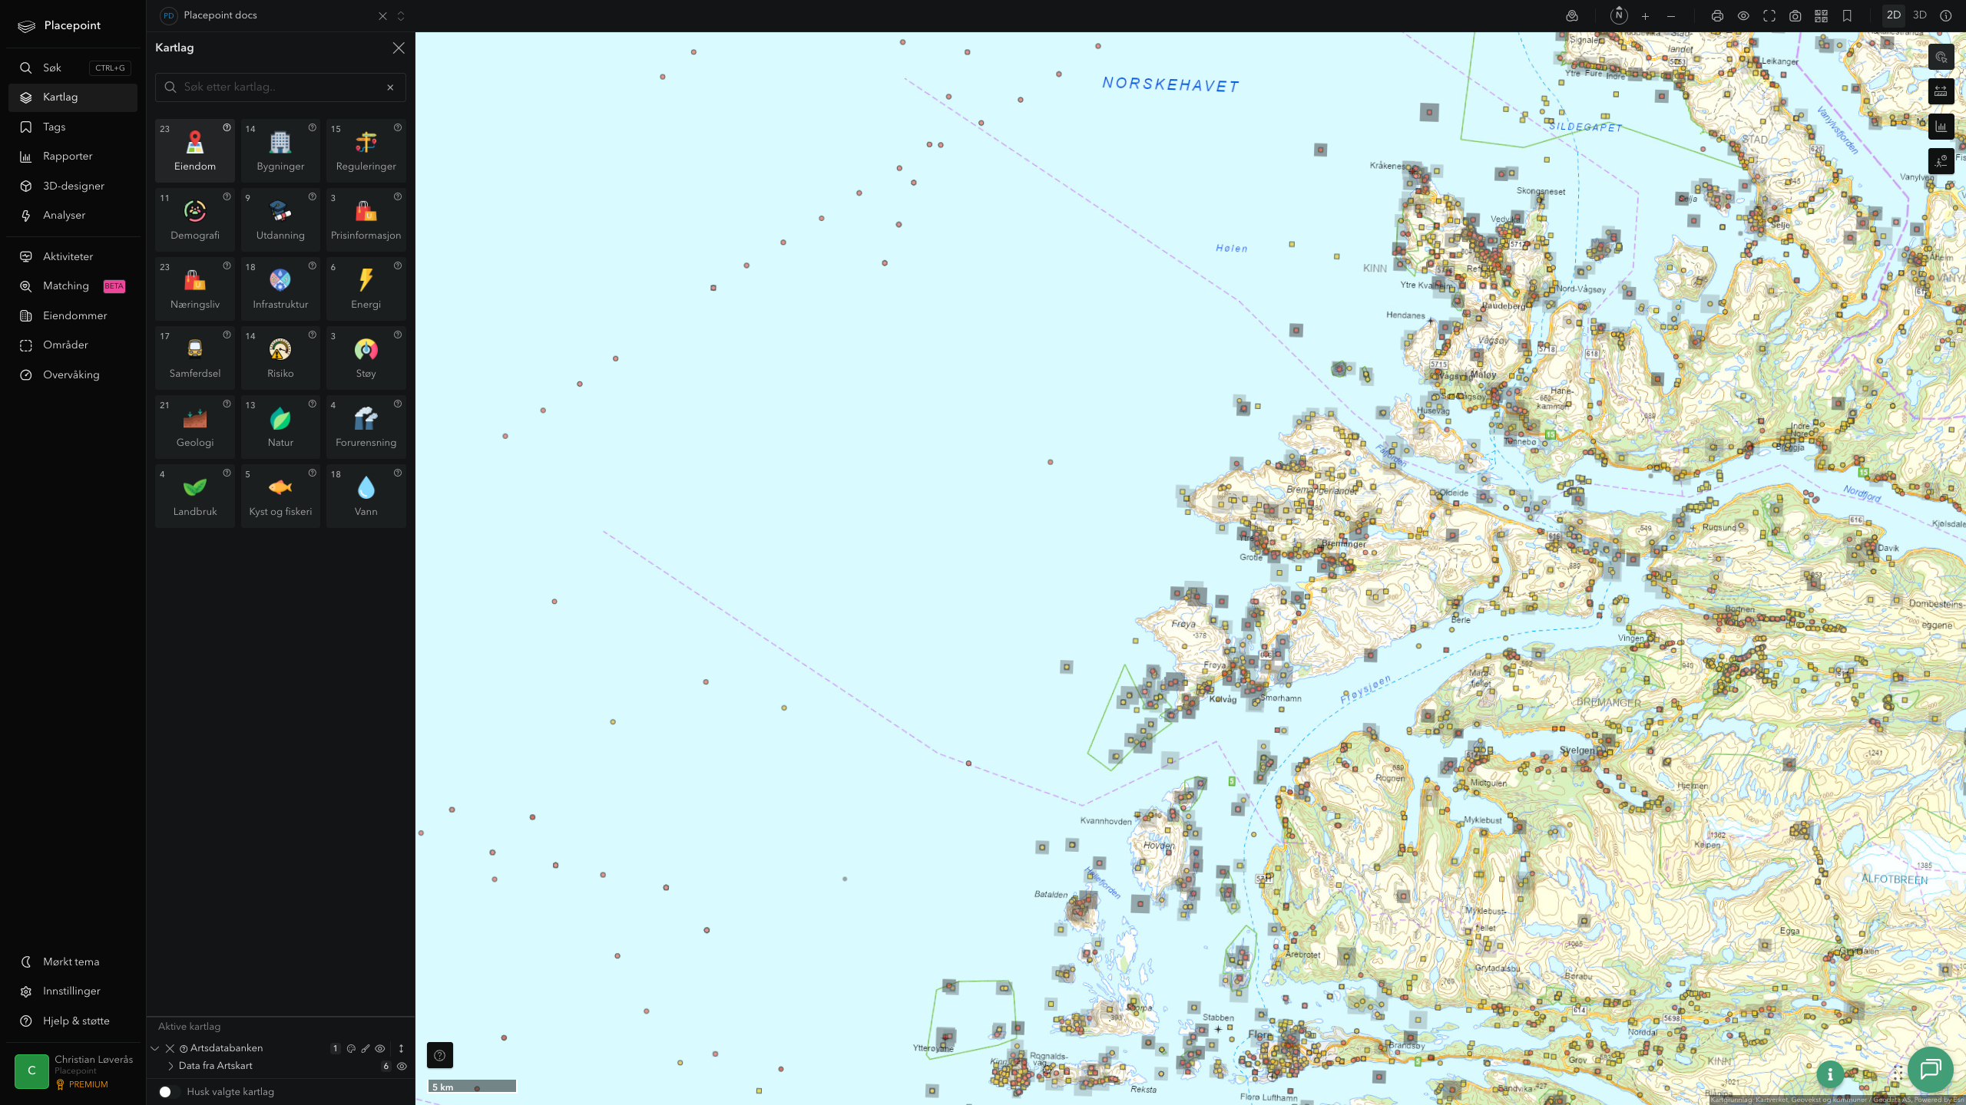This screenshot has height=1105, width=1966.
Task: Open the Utdanning layer category
Action: pos(280,219)
